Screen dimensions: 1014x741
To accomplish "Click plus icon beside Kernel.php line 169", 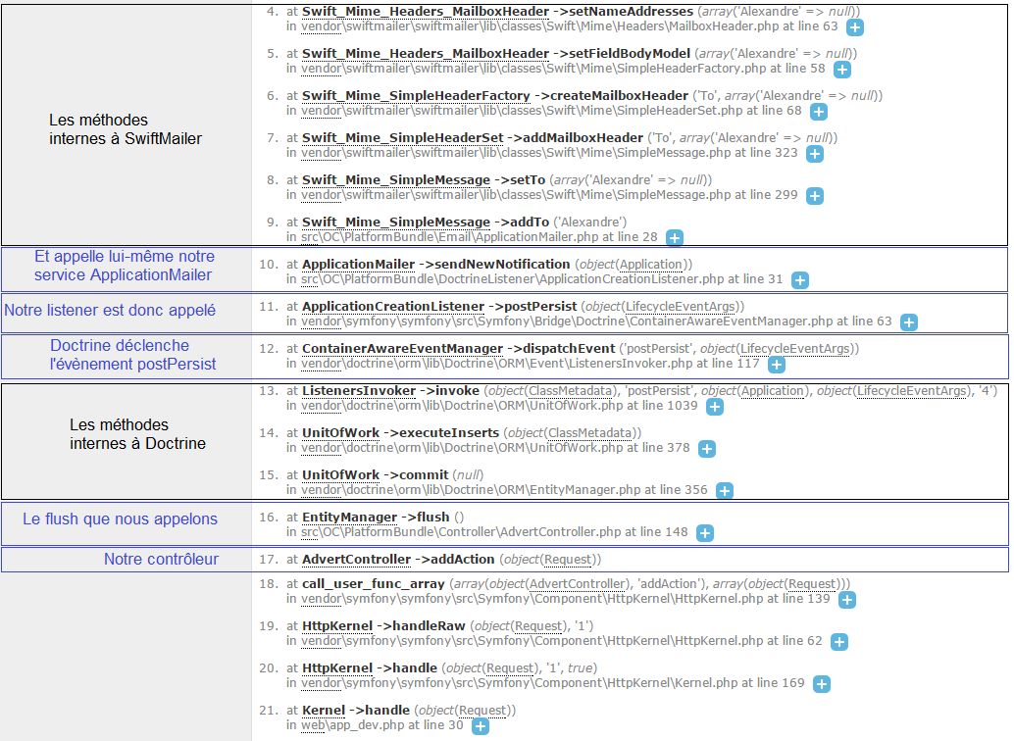I will pyautogui.click(x=821, y=683).
